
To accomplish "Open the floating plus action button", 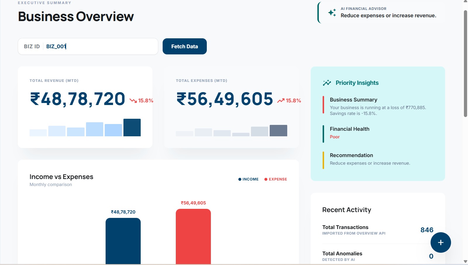I will click(441, 242).
